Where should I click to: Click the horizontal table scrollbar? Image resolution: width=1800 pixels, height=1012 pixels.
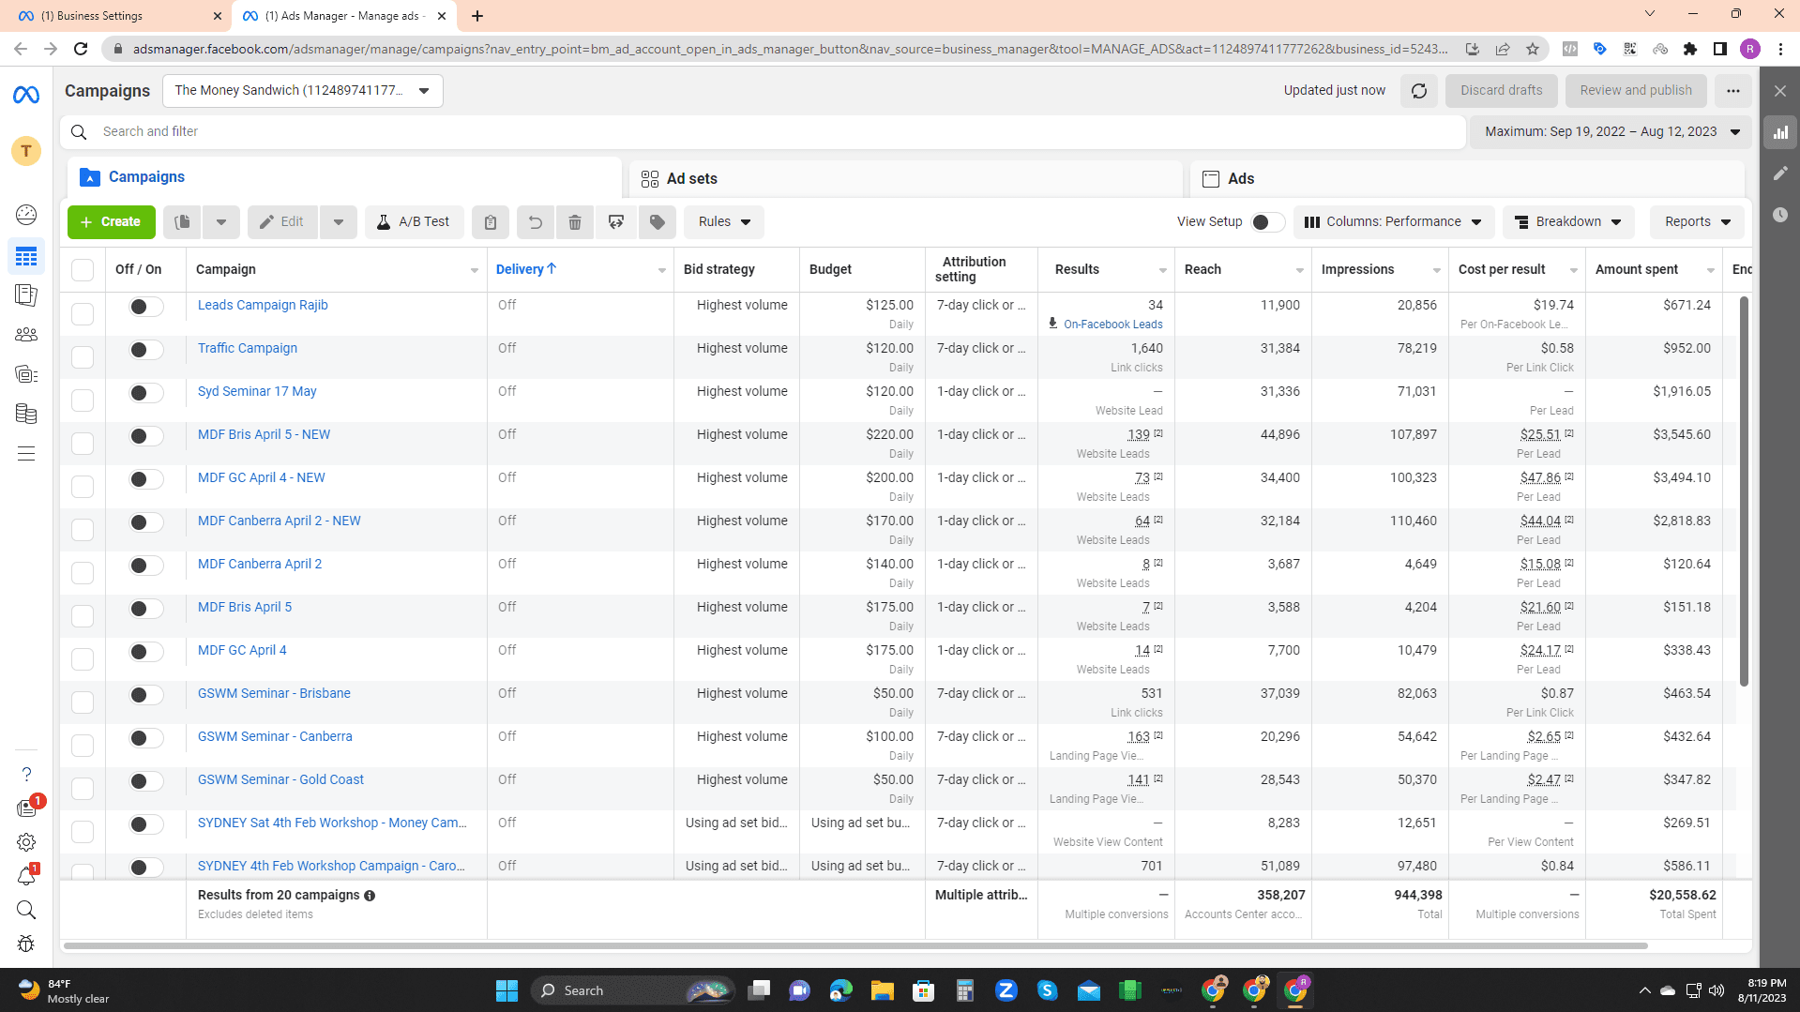855,946
